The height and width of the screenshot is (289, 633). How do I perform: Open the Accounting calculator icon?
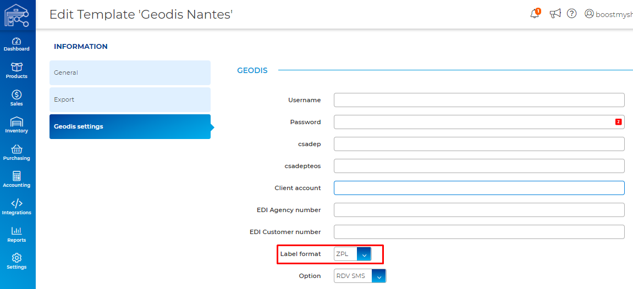coord(16,176)
